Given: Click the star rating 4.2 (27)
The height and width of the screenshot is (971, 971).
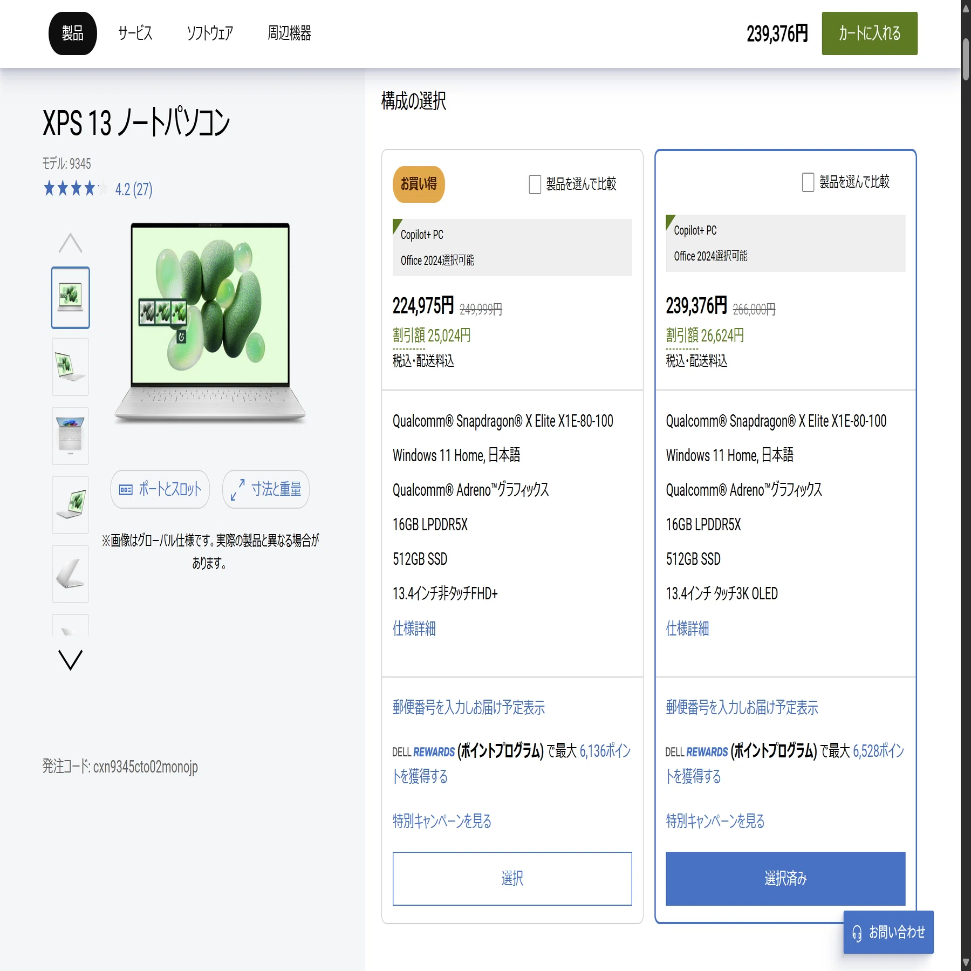Looking at the screenshot, I should pyautogui.click(x=98, y=189).
